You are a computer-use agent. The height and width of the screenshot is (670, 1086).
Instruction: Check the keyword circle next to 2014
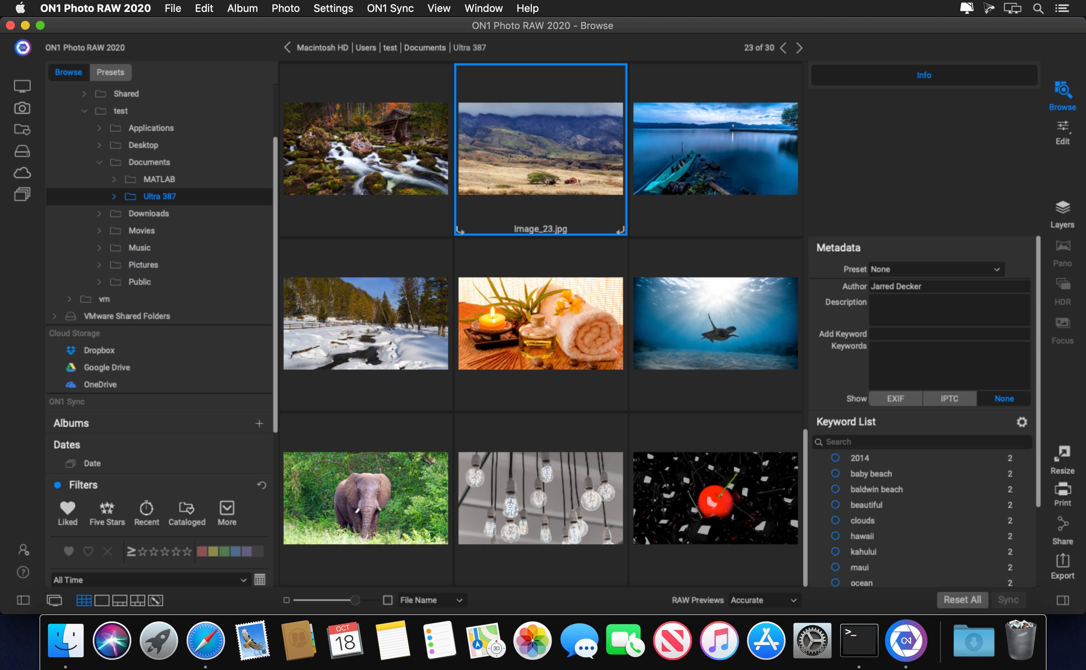(836, 458)
